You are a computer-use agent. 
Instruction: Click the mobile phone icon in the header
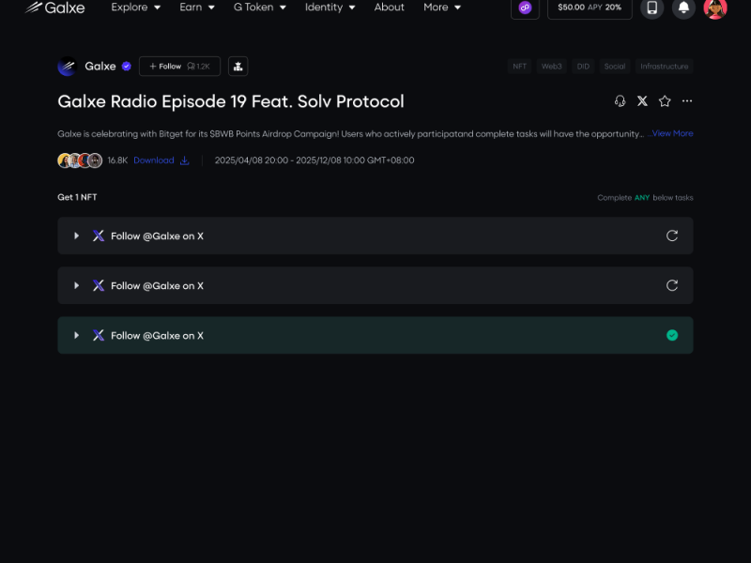pyautogui.click(x=651, y=8)
